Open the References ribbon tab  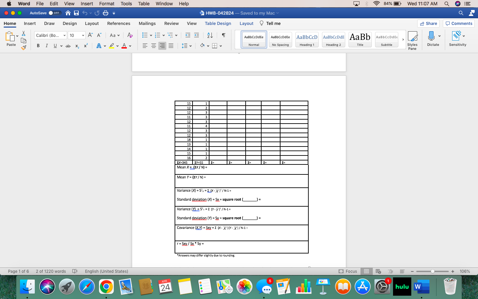coord(119,23)
